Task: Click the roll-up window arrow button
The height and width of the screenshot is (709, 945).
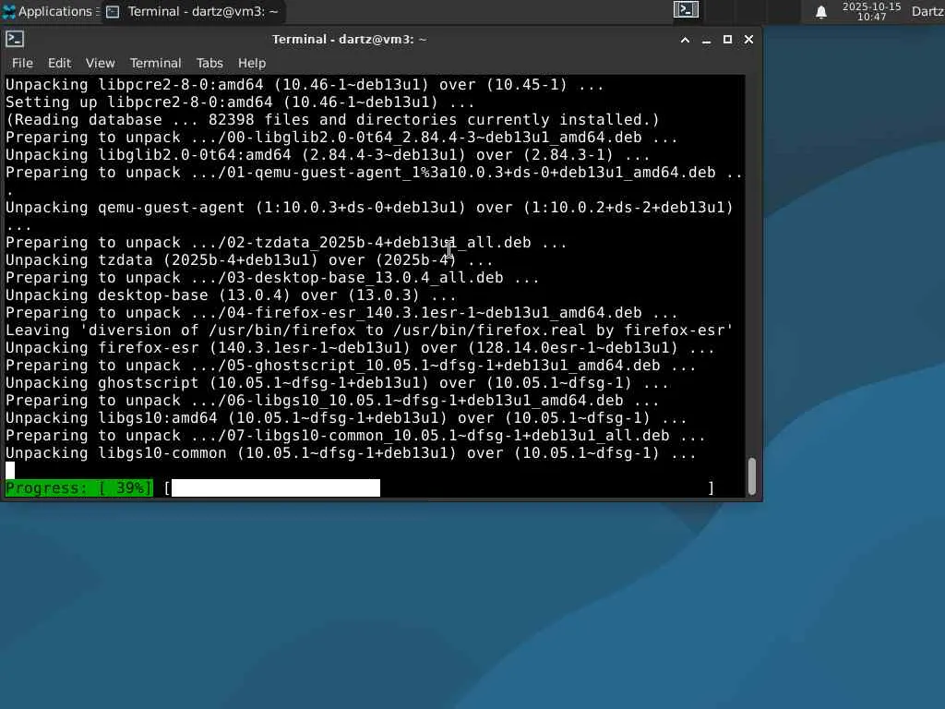Action: click(685, 40)
